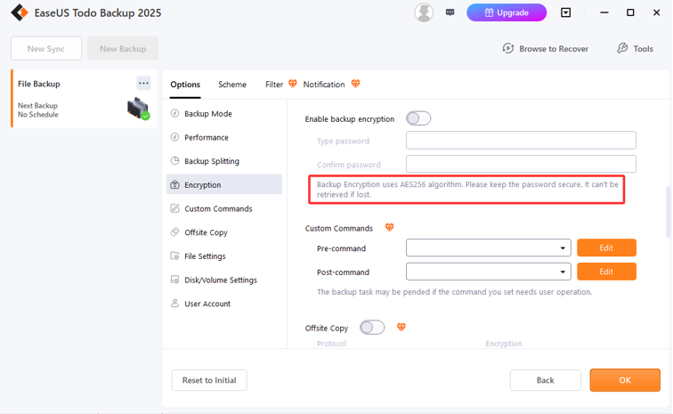Select Backup Splitting in the sidebar
This screenshot has width=673, height=414.
point(211,161)
